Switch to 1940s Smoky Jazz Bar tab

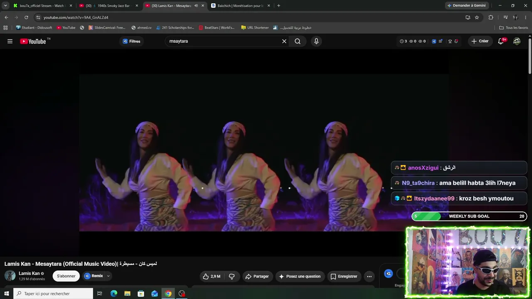(109, 5)
